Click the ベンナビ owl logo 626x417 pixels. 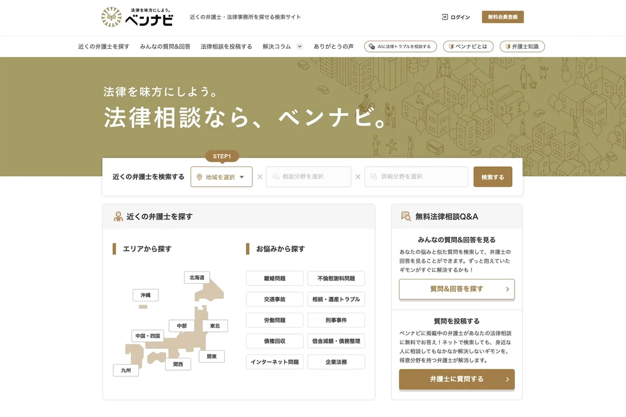111,17
